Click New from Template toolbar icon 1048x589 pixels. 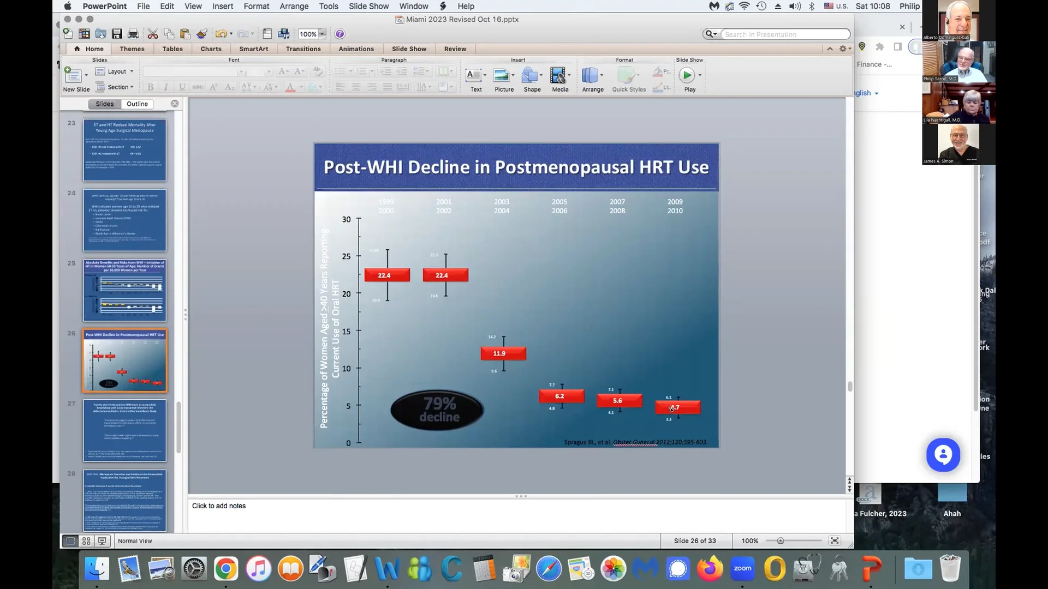84,34
